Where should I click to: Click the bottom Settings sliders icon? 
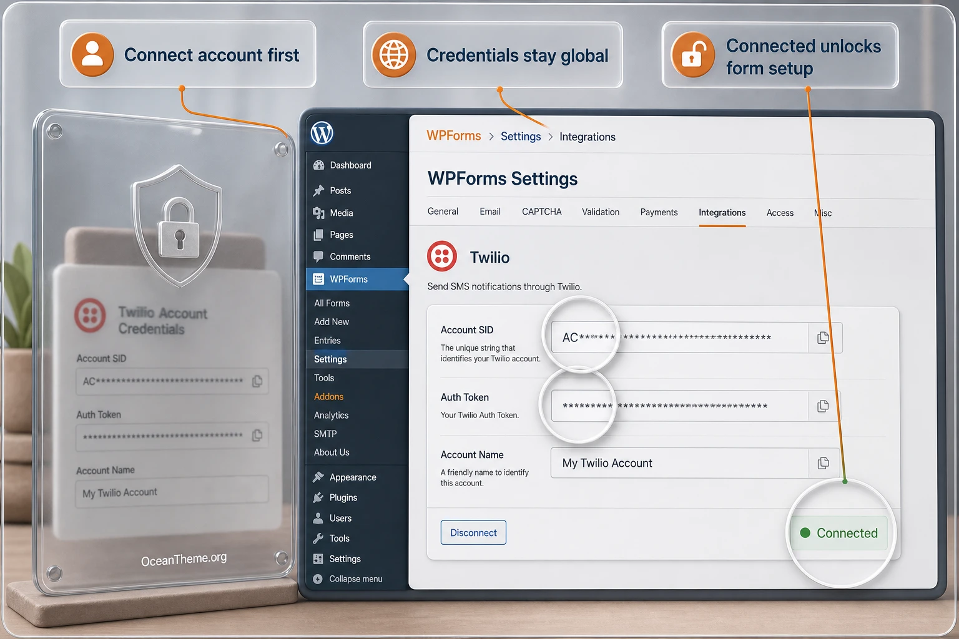pyautogui.click(x=318, y=559)
